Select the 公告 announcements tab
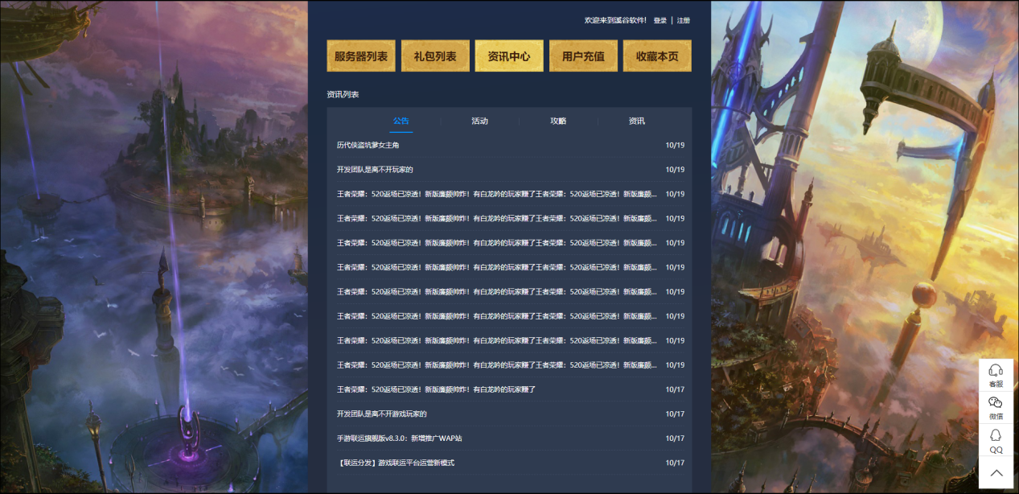1019x494 pixels. coord(401,121)
